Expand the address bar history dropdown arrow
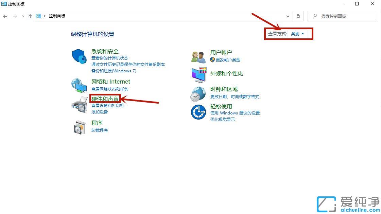 288,16
